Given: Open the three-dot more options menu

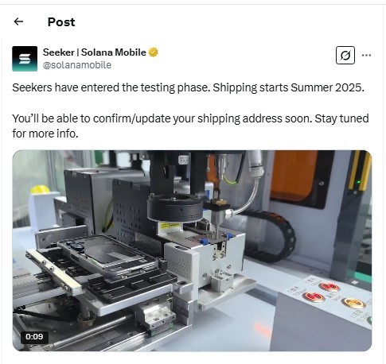Looking at the screenshot, I should click(366, 55).
